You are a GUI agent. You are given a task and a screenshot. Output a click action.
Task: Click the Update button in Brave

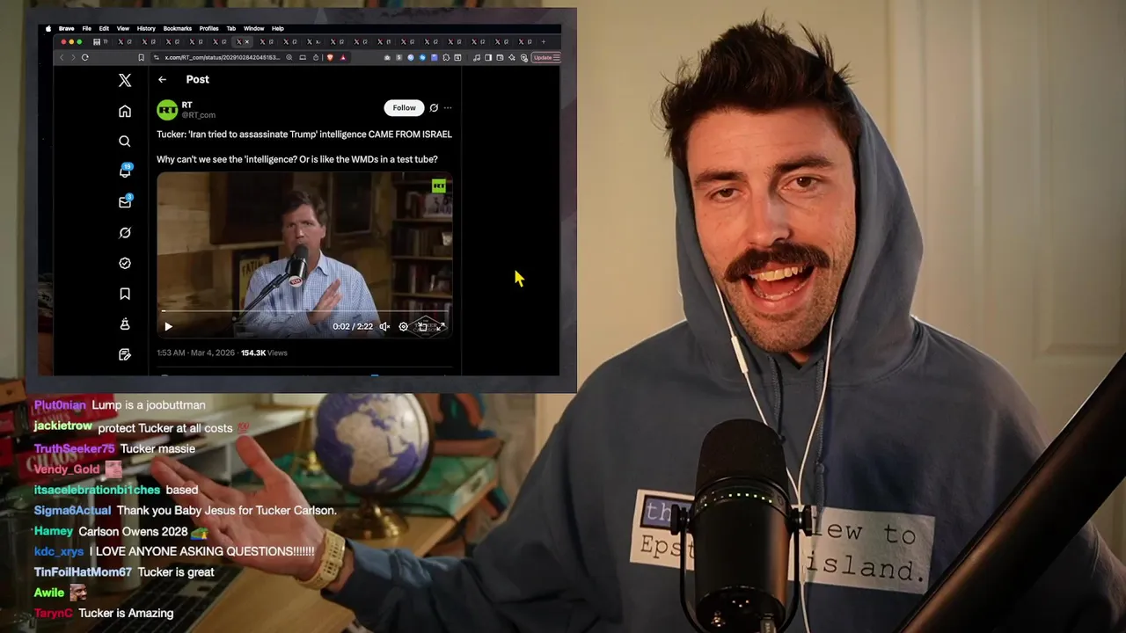coord(546,57)
